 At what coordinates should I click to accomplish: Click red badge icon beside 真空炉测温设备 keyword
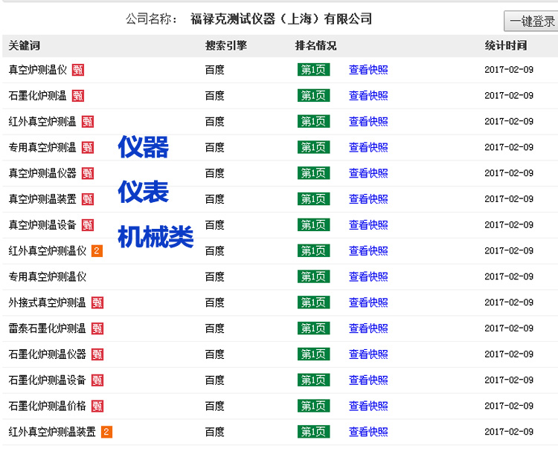88,225
